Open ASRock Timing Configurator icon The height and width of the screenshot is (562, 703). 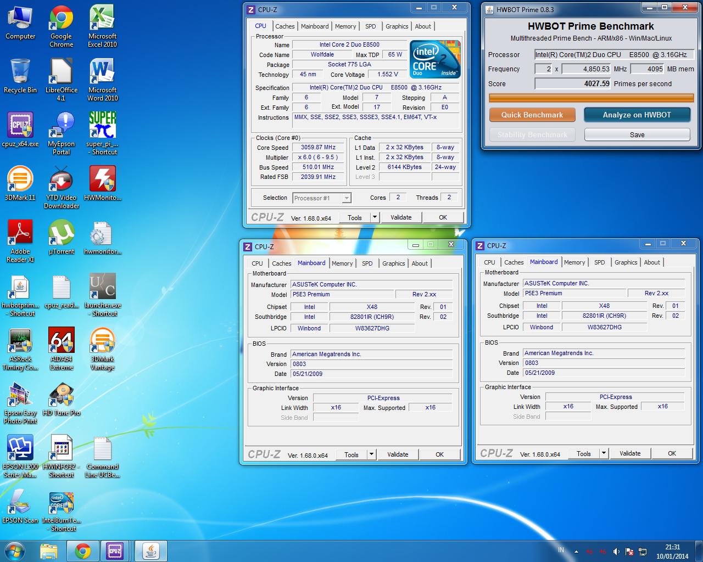tap(20, 349)
